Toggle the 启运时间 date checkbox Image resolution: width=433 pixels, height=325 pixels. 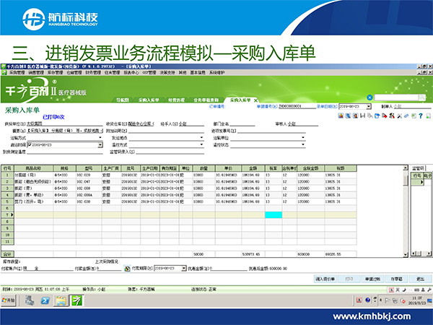click(x=30, y=145)
